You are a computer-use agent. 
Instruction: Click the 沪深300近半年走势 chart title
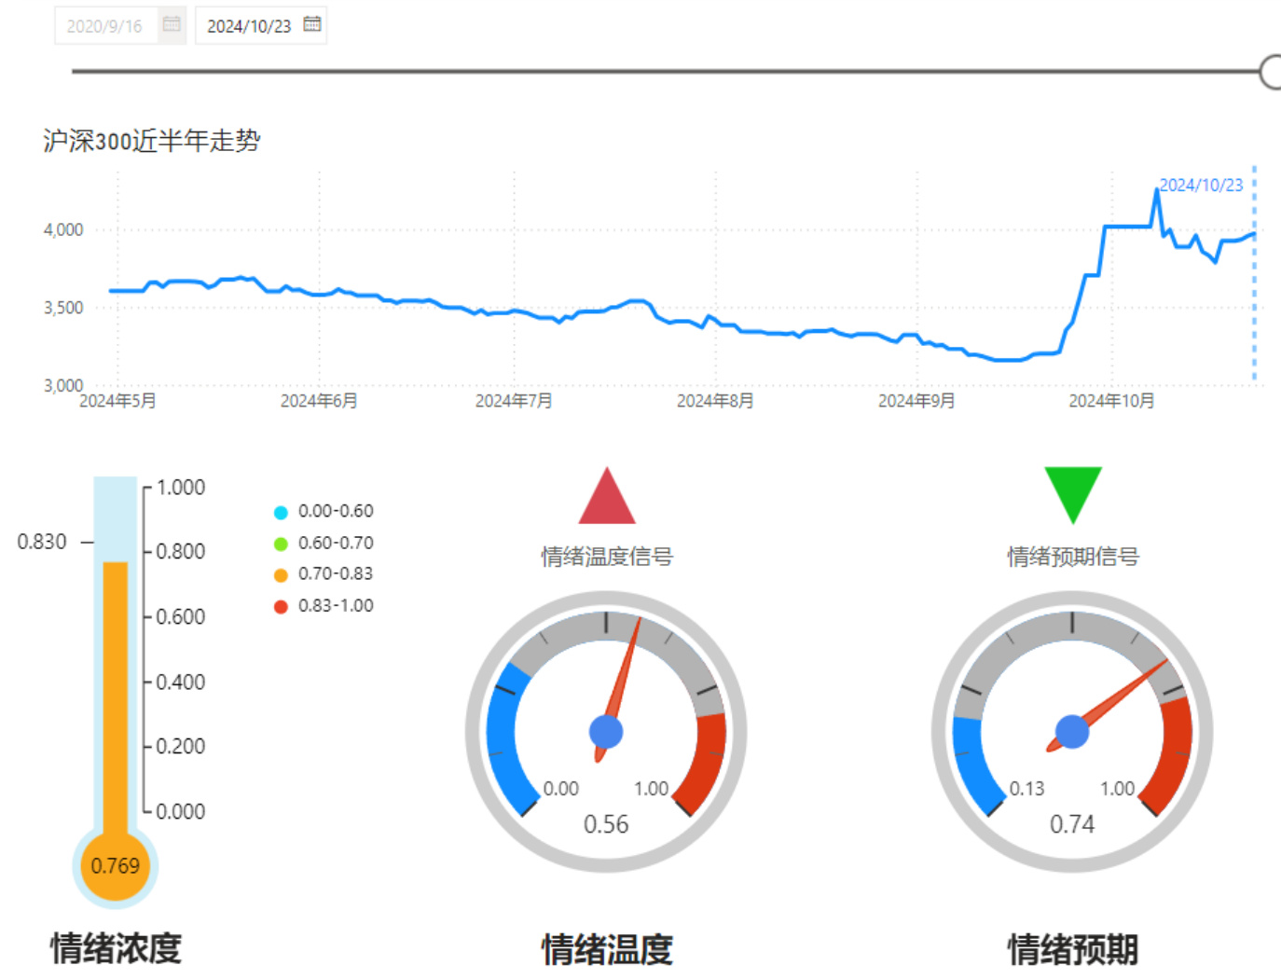(x=152, y=141)
